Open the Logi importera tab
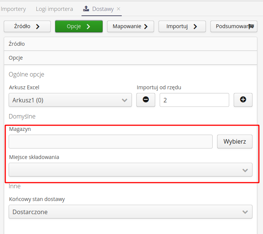The height and width of the screenshot is (234, 263). coord(54,9)
